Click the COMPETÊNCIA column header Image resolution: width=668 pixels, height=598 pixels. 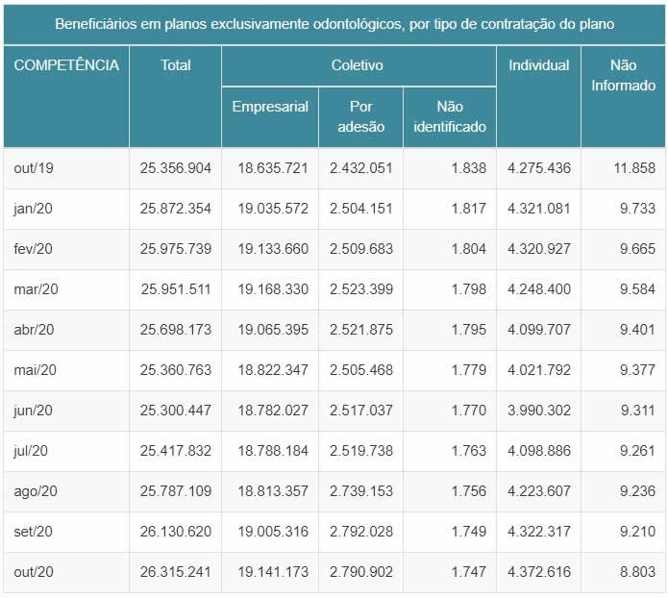click(66, 65)
